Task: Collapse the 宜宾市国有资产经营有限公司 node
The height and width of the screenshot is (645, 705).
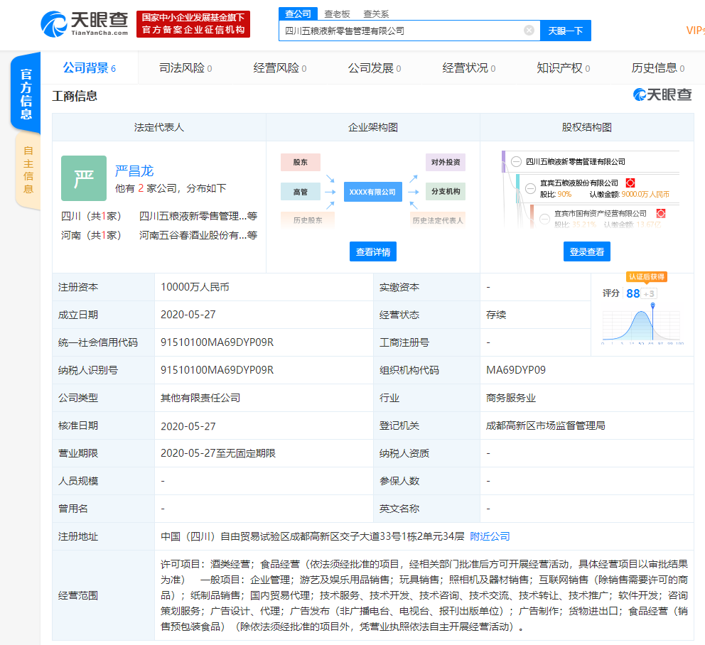Action: coord(545,217)
